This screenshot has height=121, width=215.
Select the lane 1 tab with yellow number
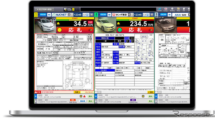[36, 15]
